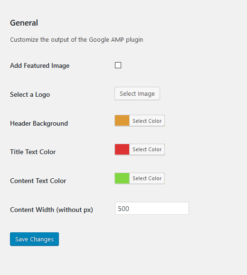Click the word Customize in the description
The image size is (247, 275).
24,40
